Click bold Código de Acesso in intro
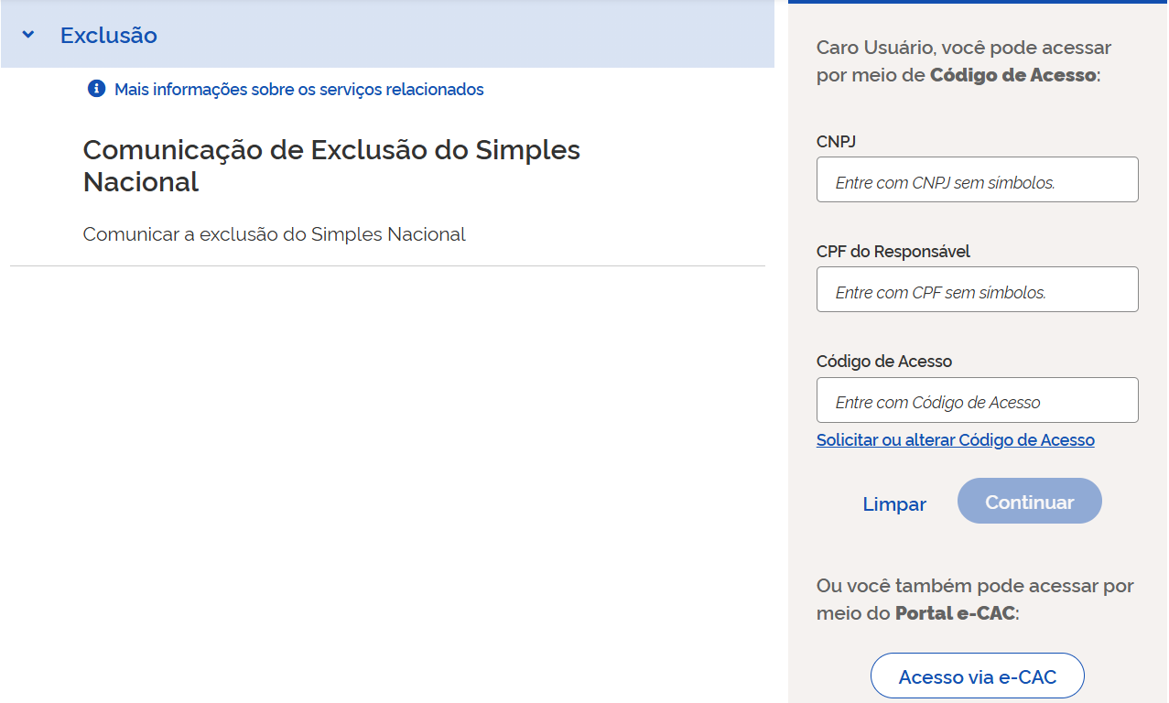Screen dimensions: 1169x703 (x=1012, y=75)
